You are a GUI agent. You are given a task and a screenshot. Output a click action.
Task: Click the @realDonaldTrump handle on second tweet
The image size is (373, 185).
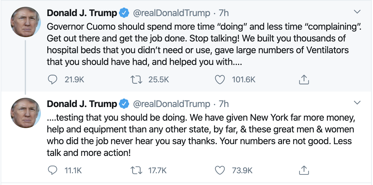click(x=171, y=104)
